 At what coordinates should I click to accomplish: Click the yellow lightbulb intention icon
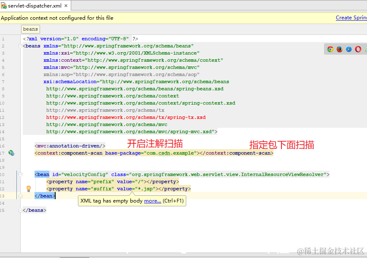(x=29, y=189)
